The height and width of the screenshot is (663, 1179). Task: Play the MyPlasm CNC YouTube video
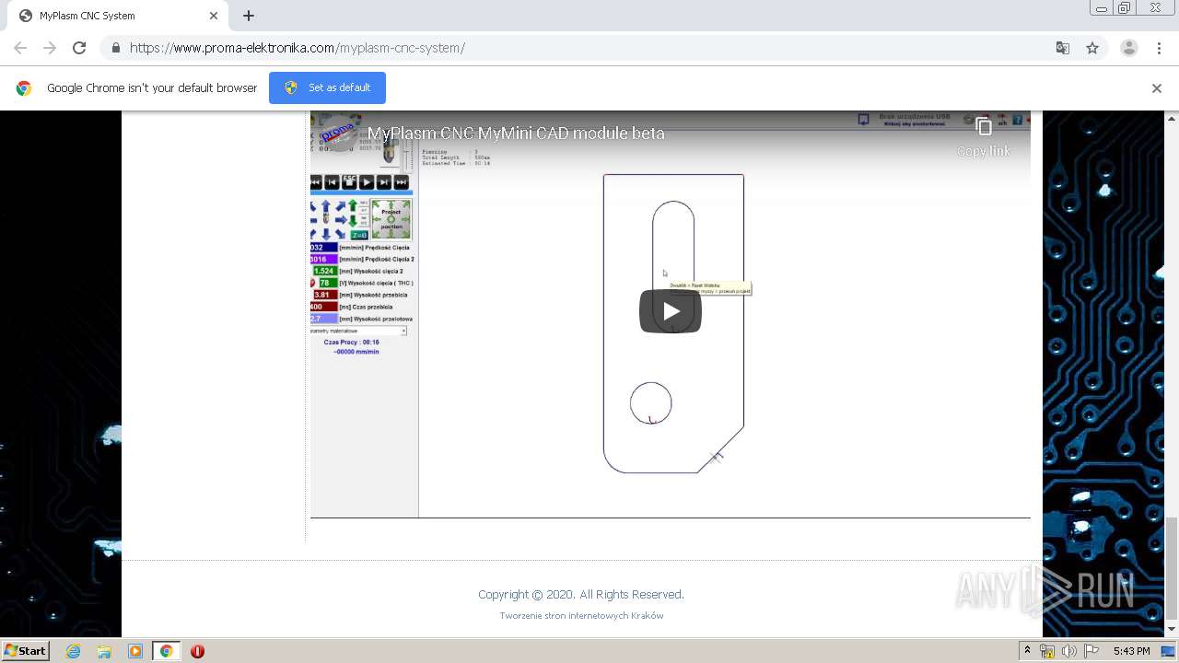click(x=671, y=311)
